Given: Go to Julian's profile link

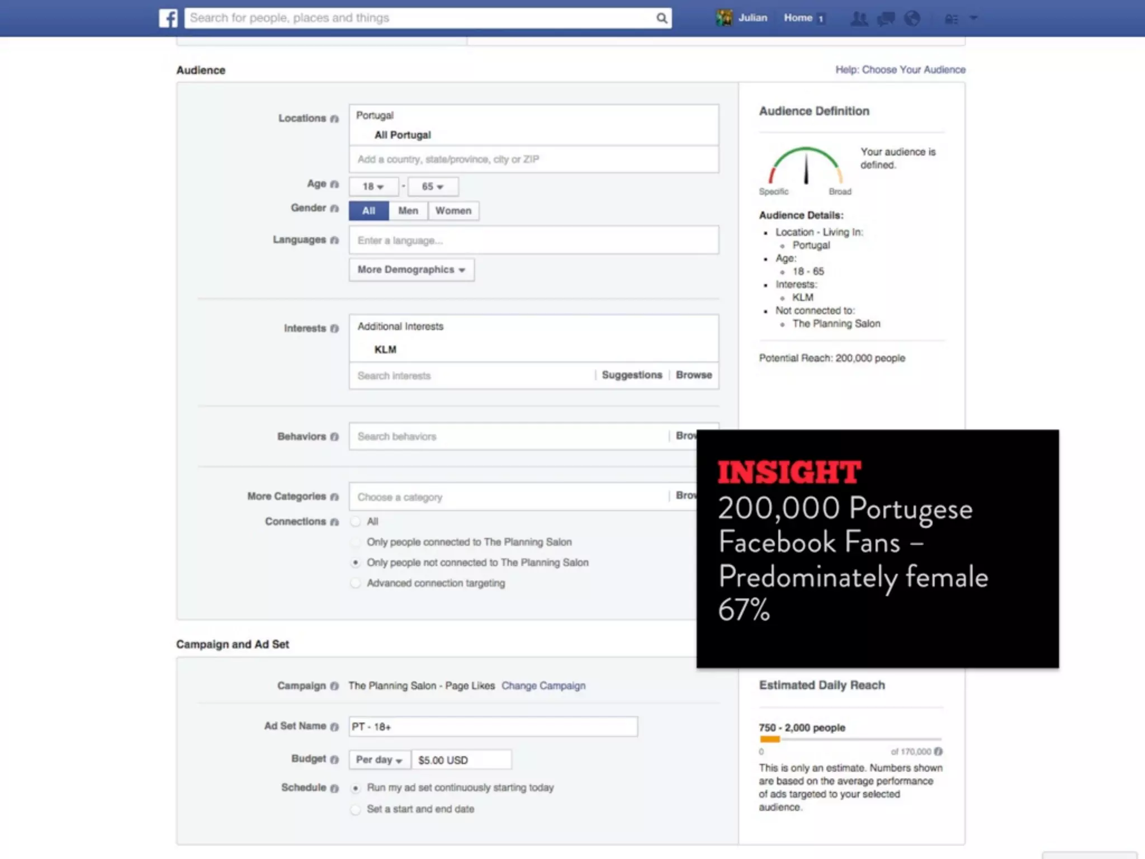Looking at the screenshot, I should click(753, 18).
